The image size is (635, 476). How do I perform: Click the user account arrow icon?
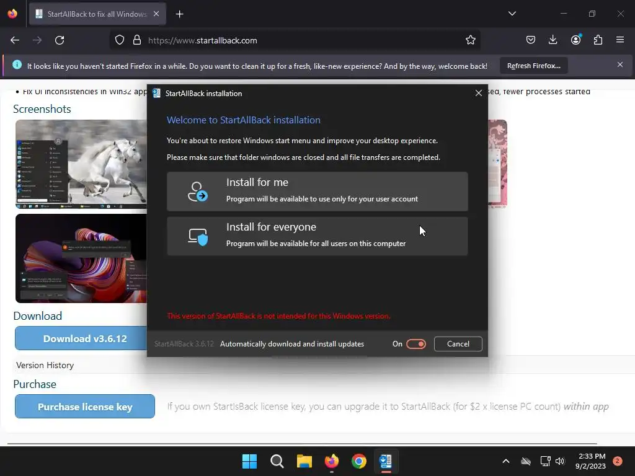197,192
